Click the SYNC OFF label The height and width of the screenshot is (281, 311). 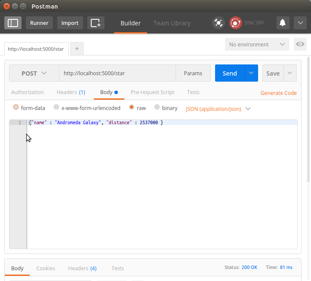tap(254, 23)
